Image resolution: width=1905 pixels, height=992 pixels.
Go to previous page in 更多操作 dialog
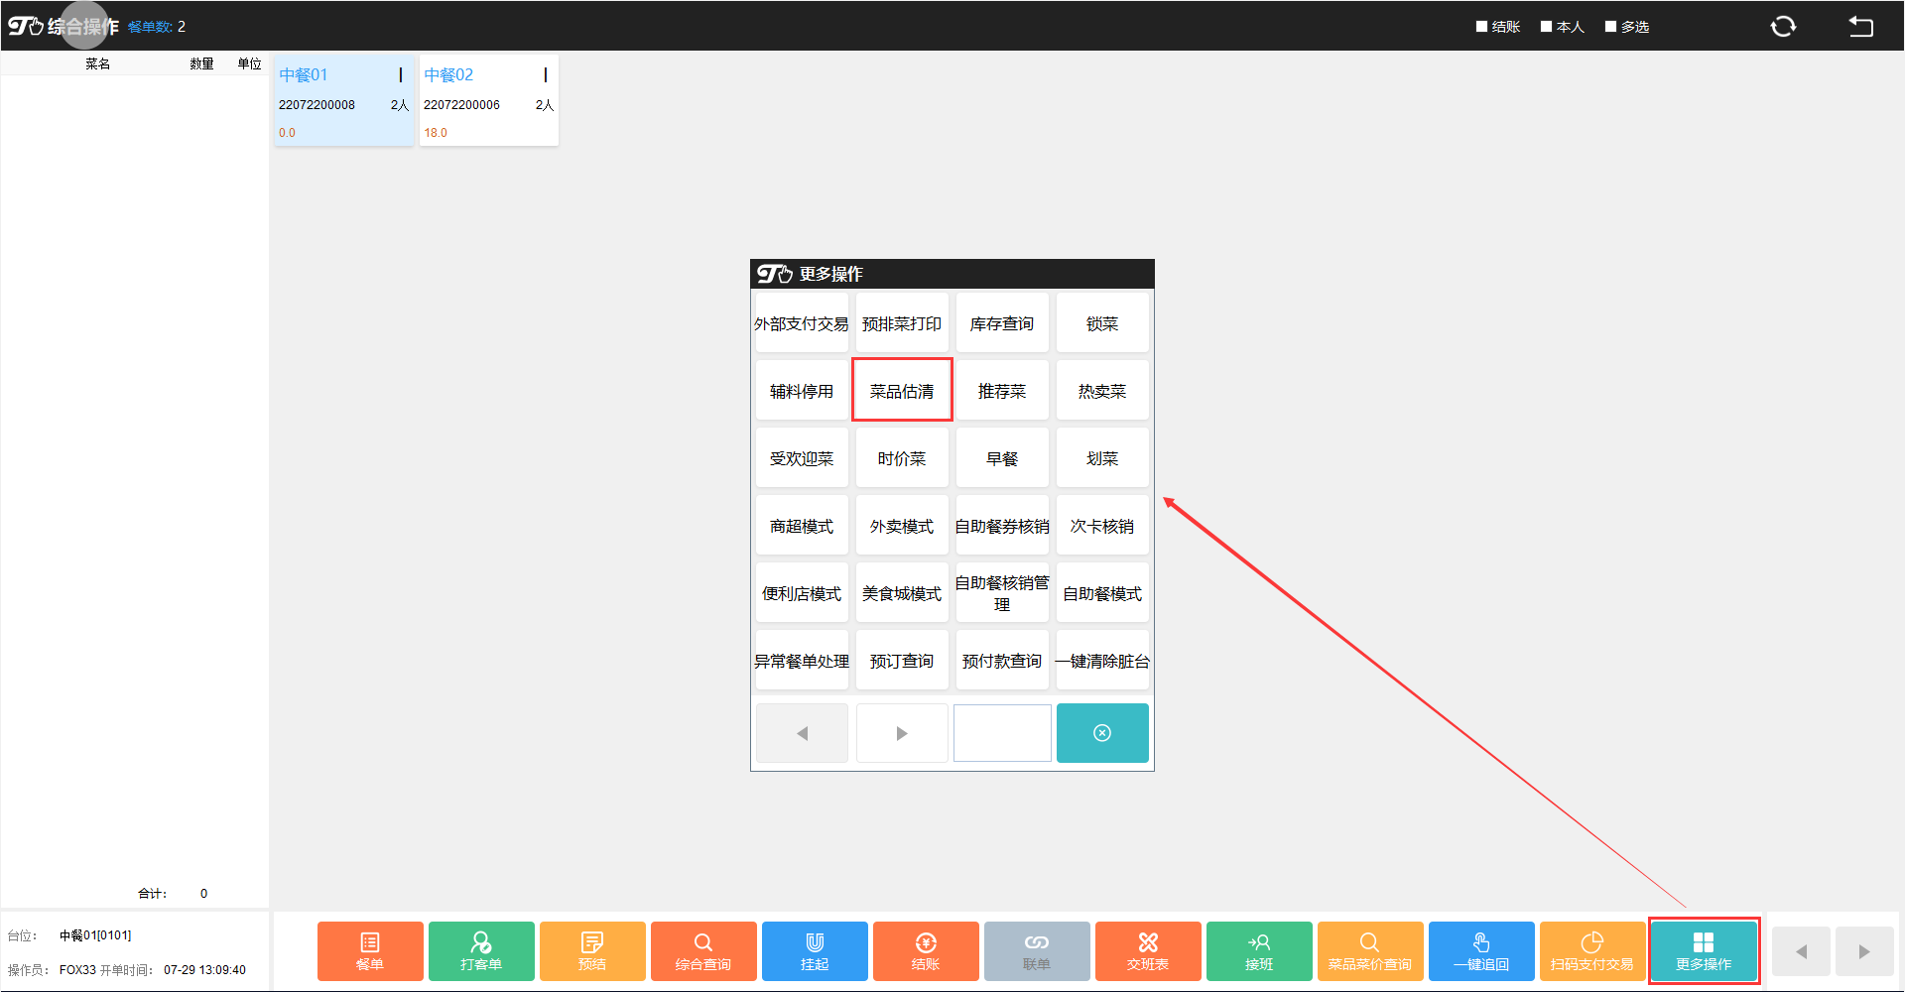[802, 733]
